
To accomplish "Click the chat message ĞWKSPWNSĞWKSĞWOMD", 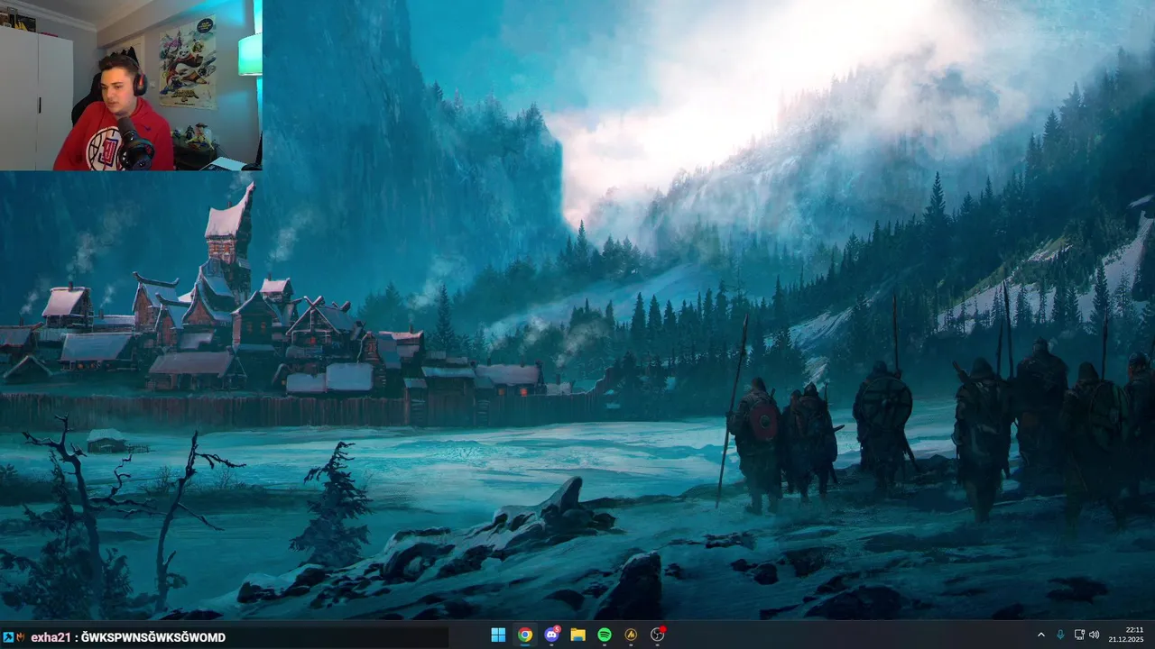I will coord(153,637).
